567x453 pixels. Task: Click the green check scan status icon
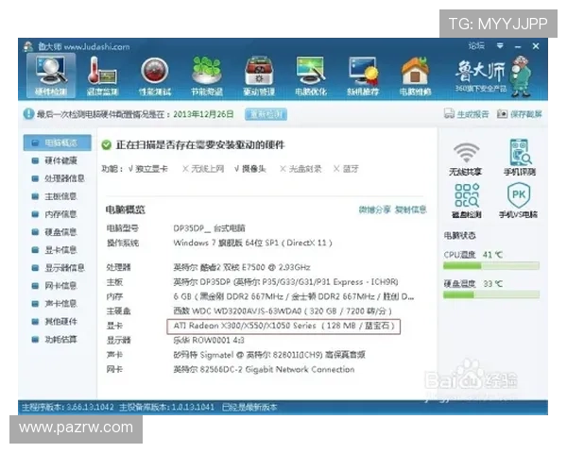[x=106, y=144]
